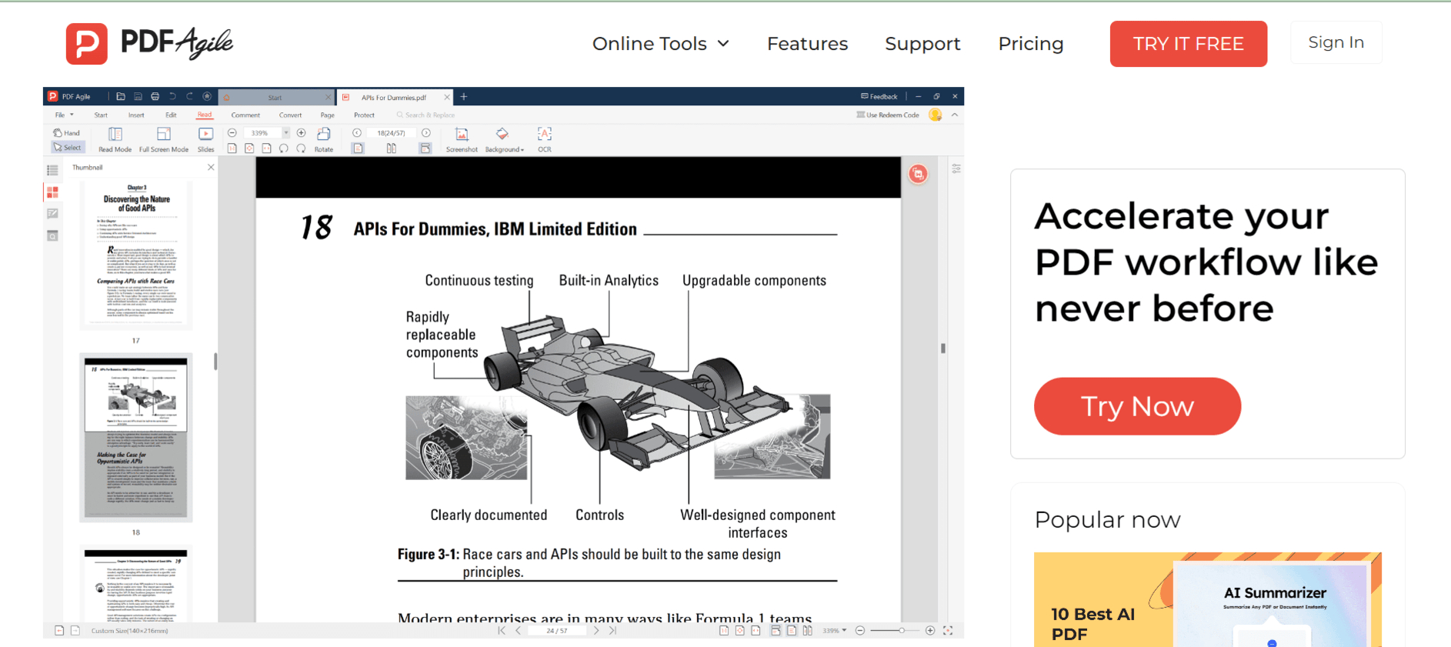This screenshot has width=1451, height=647.
Task: Toggle two-page view in the Read ribbon
Action: (392, 148)
